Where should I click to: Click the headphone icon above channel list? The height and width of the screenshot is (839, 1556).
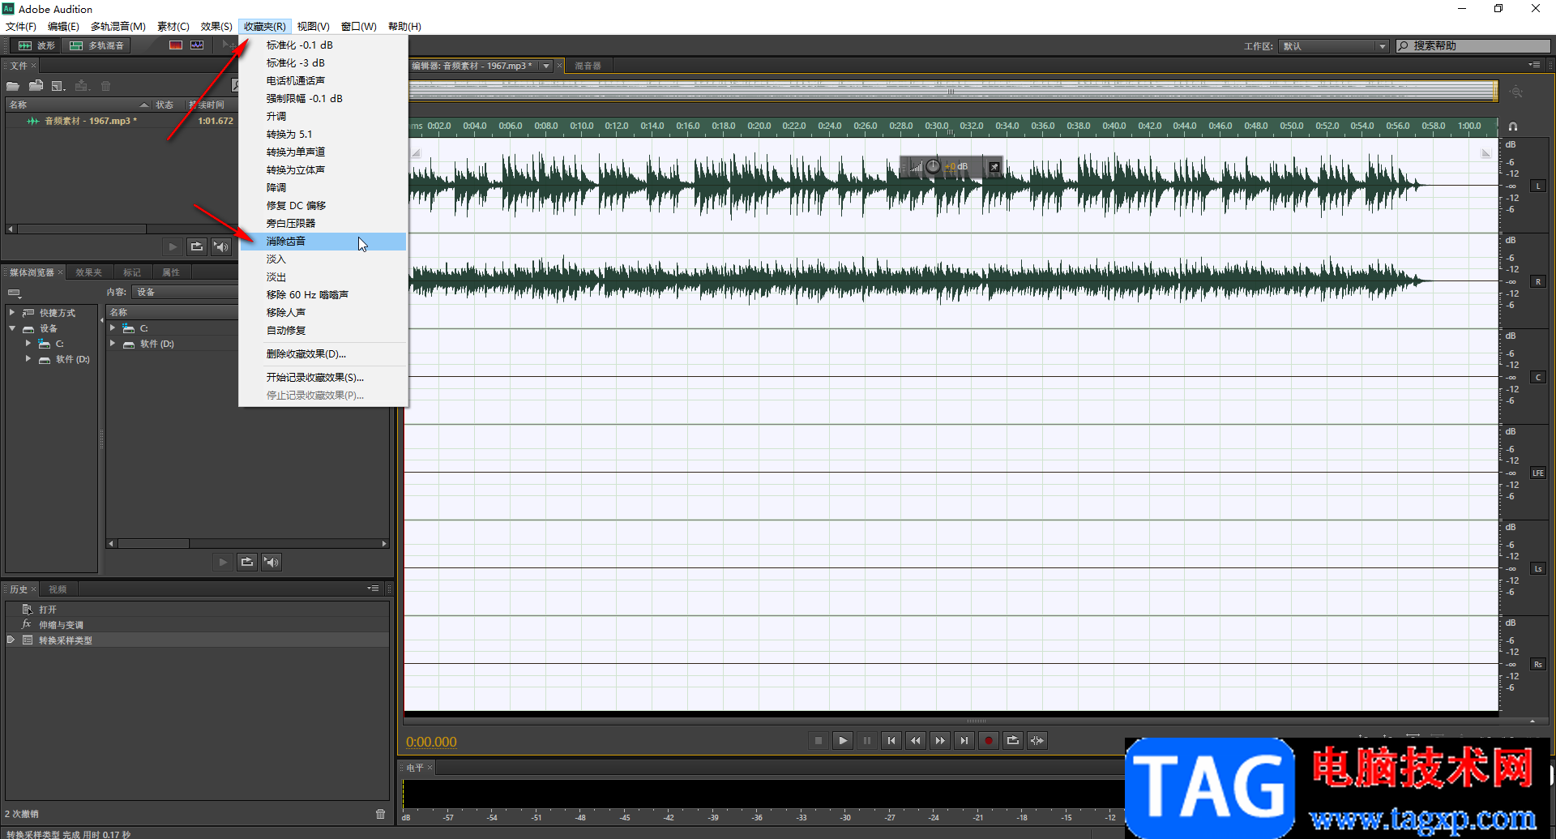pos(1512,126)
